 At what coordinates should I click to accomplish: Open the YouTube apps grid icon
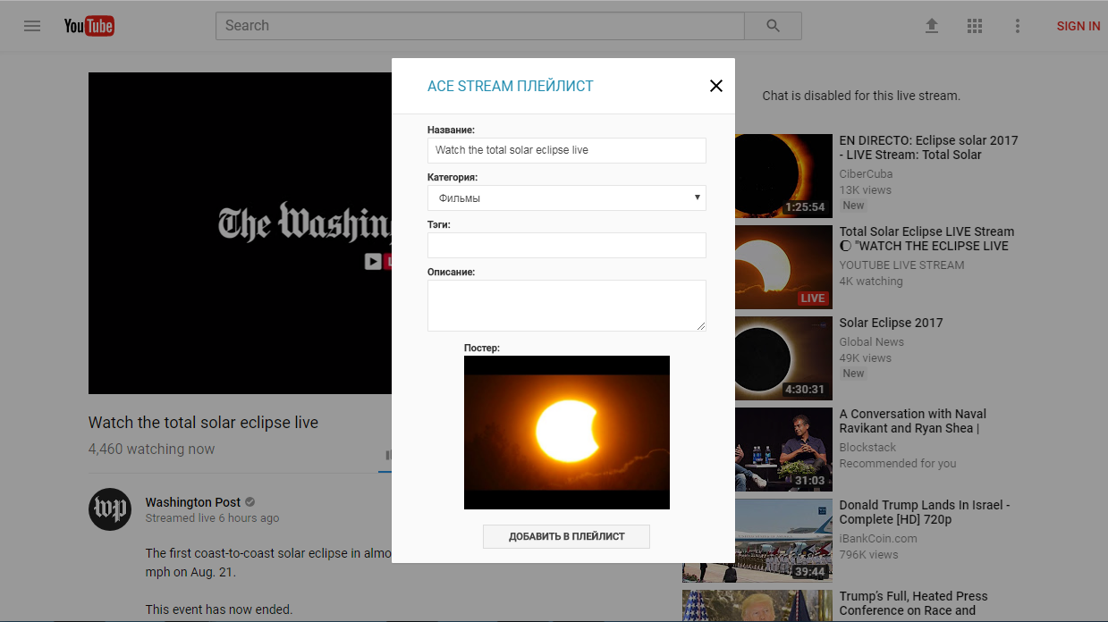975,26
